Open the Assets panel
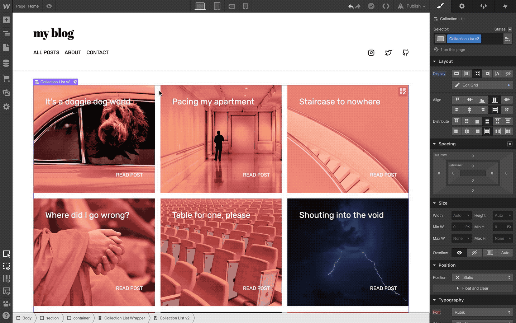This screenshot has width=516, height=323. (x=6, y=93)
